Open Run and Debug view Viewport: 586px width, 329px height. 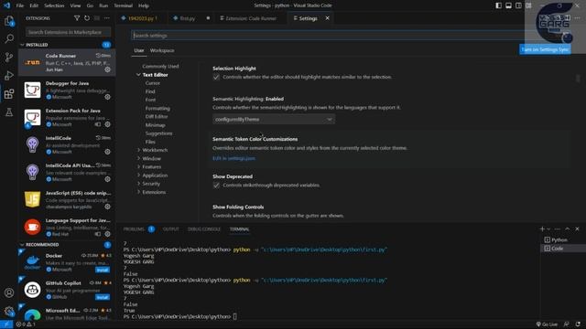click(x=9, y=75)
